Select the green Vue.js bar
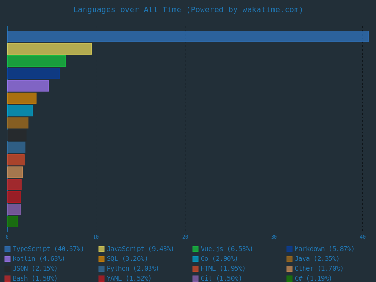The width and height of the screenshot is (376, 282). click(36, 61)
